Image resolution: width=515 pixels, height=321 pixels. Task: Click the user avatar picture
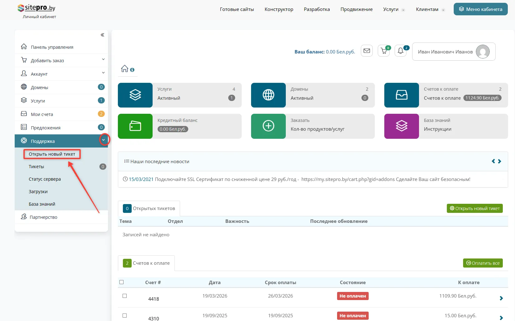click(482, 52)
